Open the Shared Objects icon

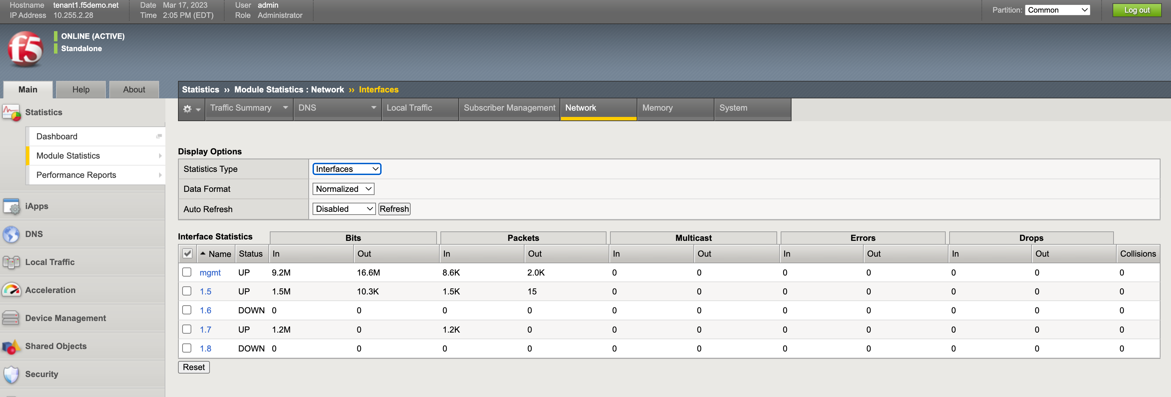(x=11, y=346)
